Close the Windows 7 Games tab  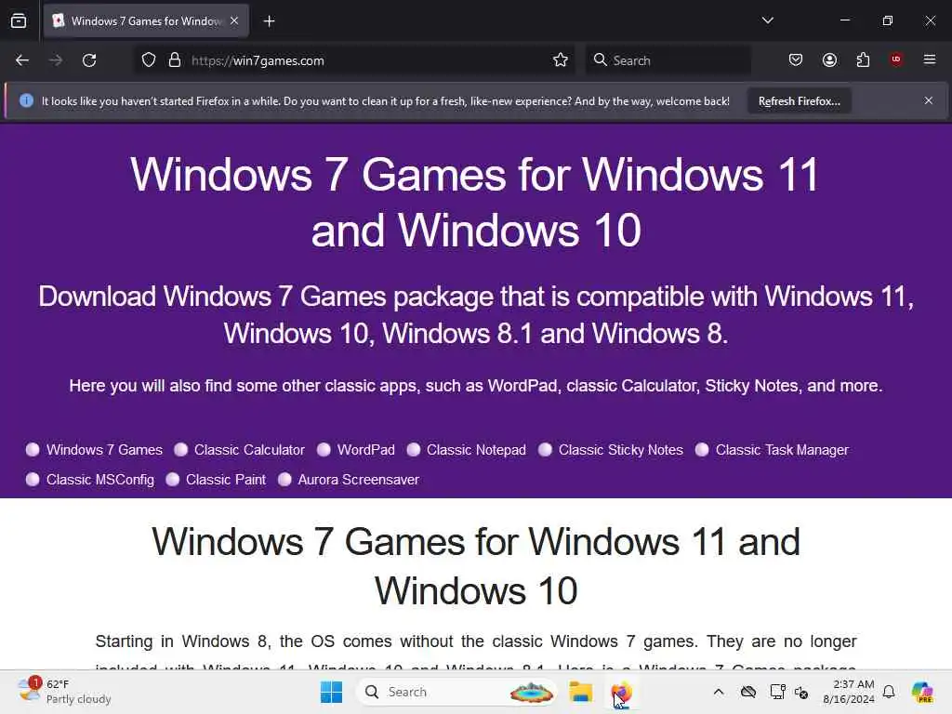pos(234,20)
